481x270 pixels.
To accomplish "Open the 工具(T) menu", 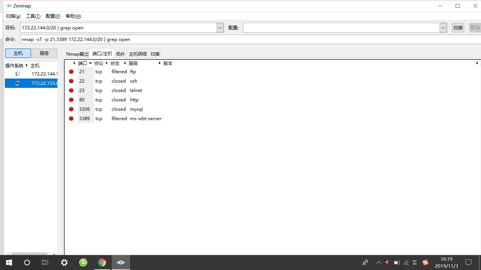I will pos(33,16).
